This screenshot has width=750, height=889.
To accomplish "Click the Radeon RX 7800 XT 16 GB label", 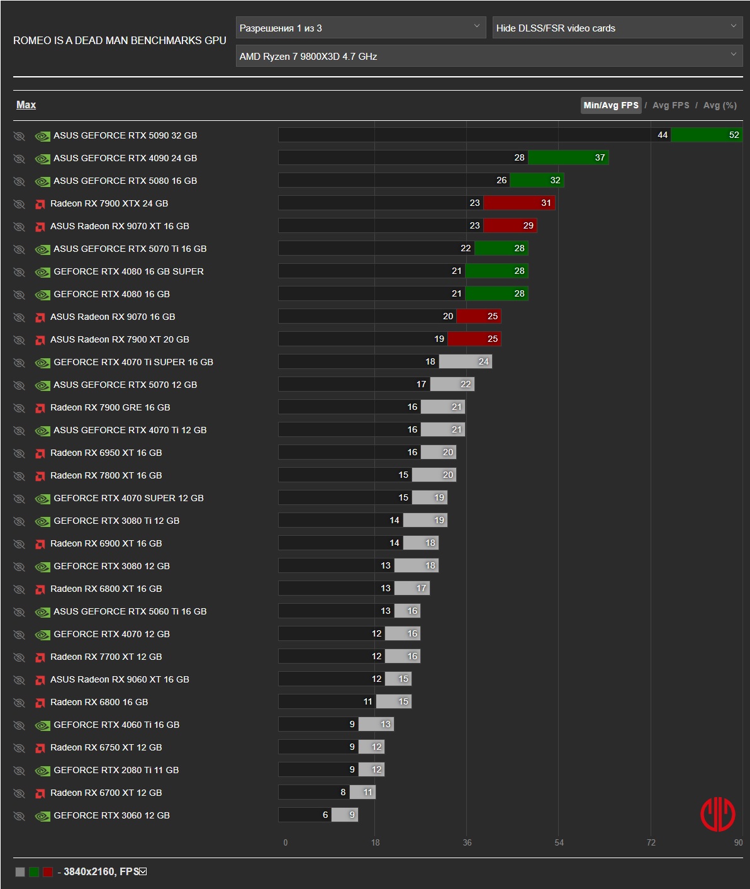I will (x=106, y=475).
